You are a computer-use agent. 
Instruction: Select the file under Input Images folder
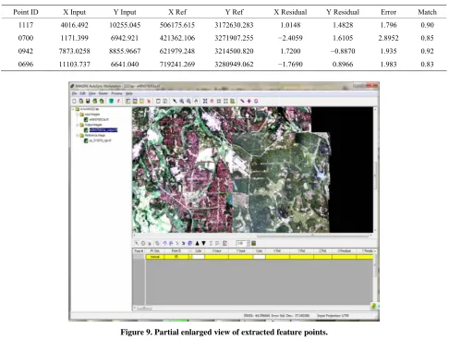pos(99,119)
